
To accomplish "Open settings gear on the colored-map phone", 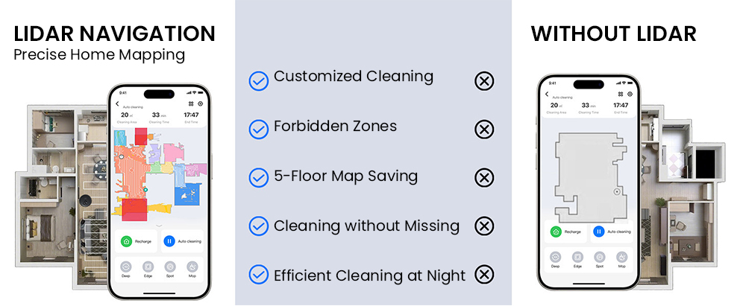I will tap(201, 104).
